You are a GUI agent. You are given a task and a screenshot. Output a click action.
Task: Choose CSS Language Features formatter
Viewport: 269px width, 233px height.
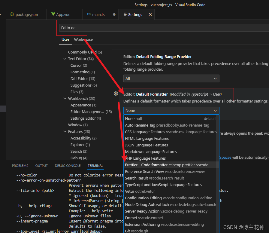[170, 132]
